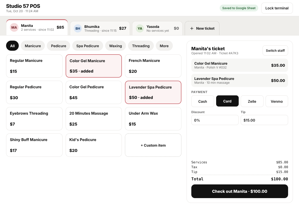The image size is (299, 208).
Task: Lock the terminal
Action: pos(277,8)
